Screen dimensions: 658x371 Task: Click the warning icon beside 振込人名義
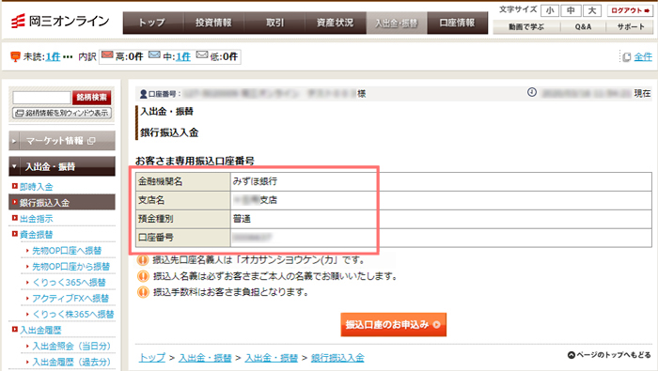[143, 276]
